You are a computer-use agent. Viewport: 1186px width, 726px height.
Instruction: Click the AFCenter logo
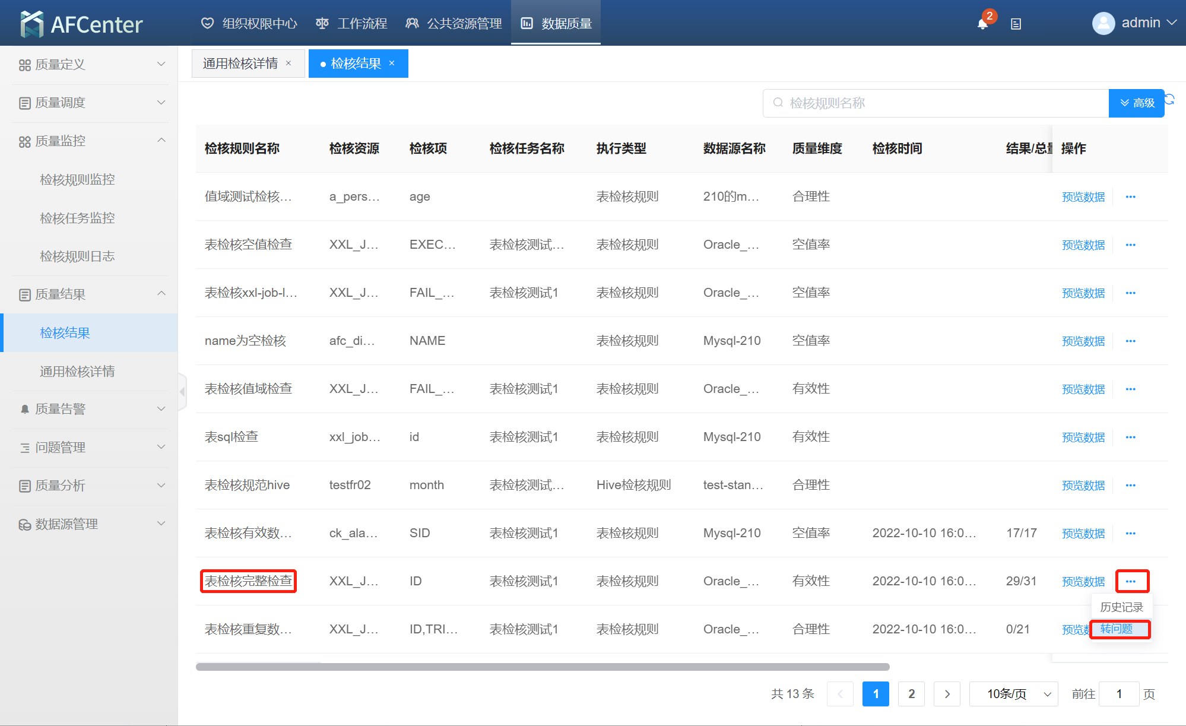click(x=81, y=24)
